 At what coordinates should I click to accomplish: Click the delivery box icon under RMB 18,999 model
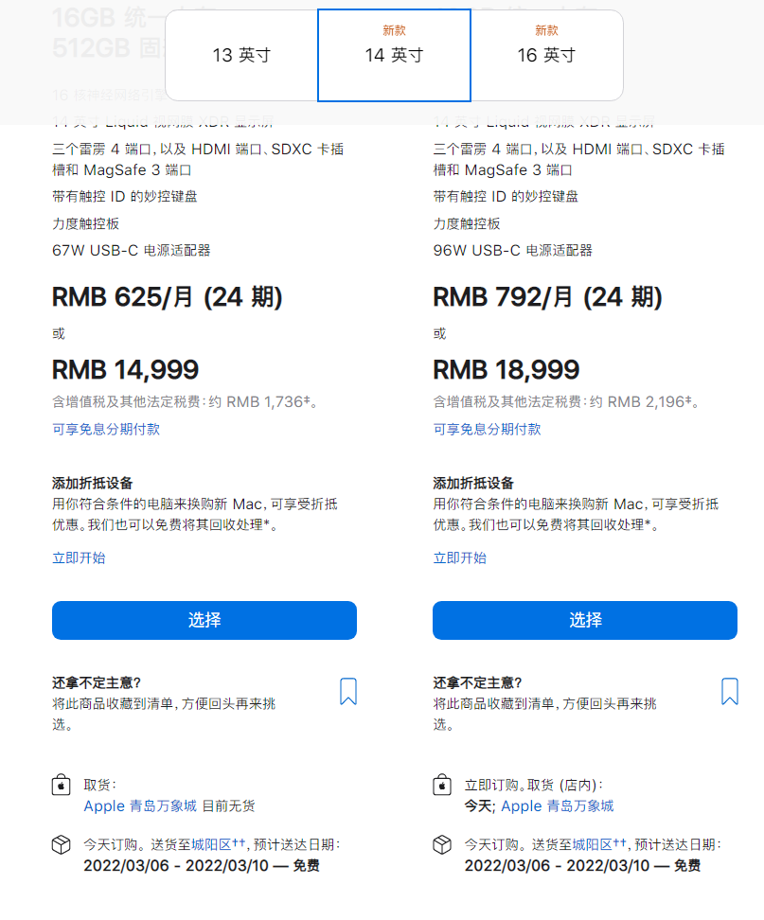pos(441,844)
